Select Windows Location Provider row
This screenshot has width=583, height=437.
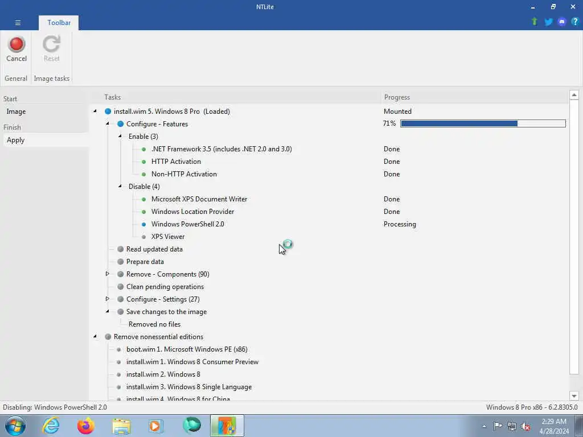(x=192, y=212)
